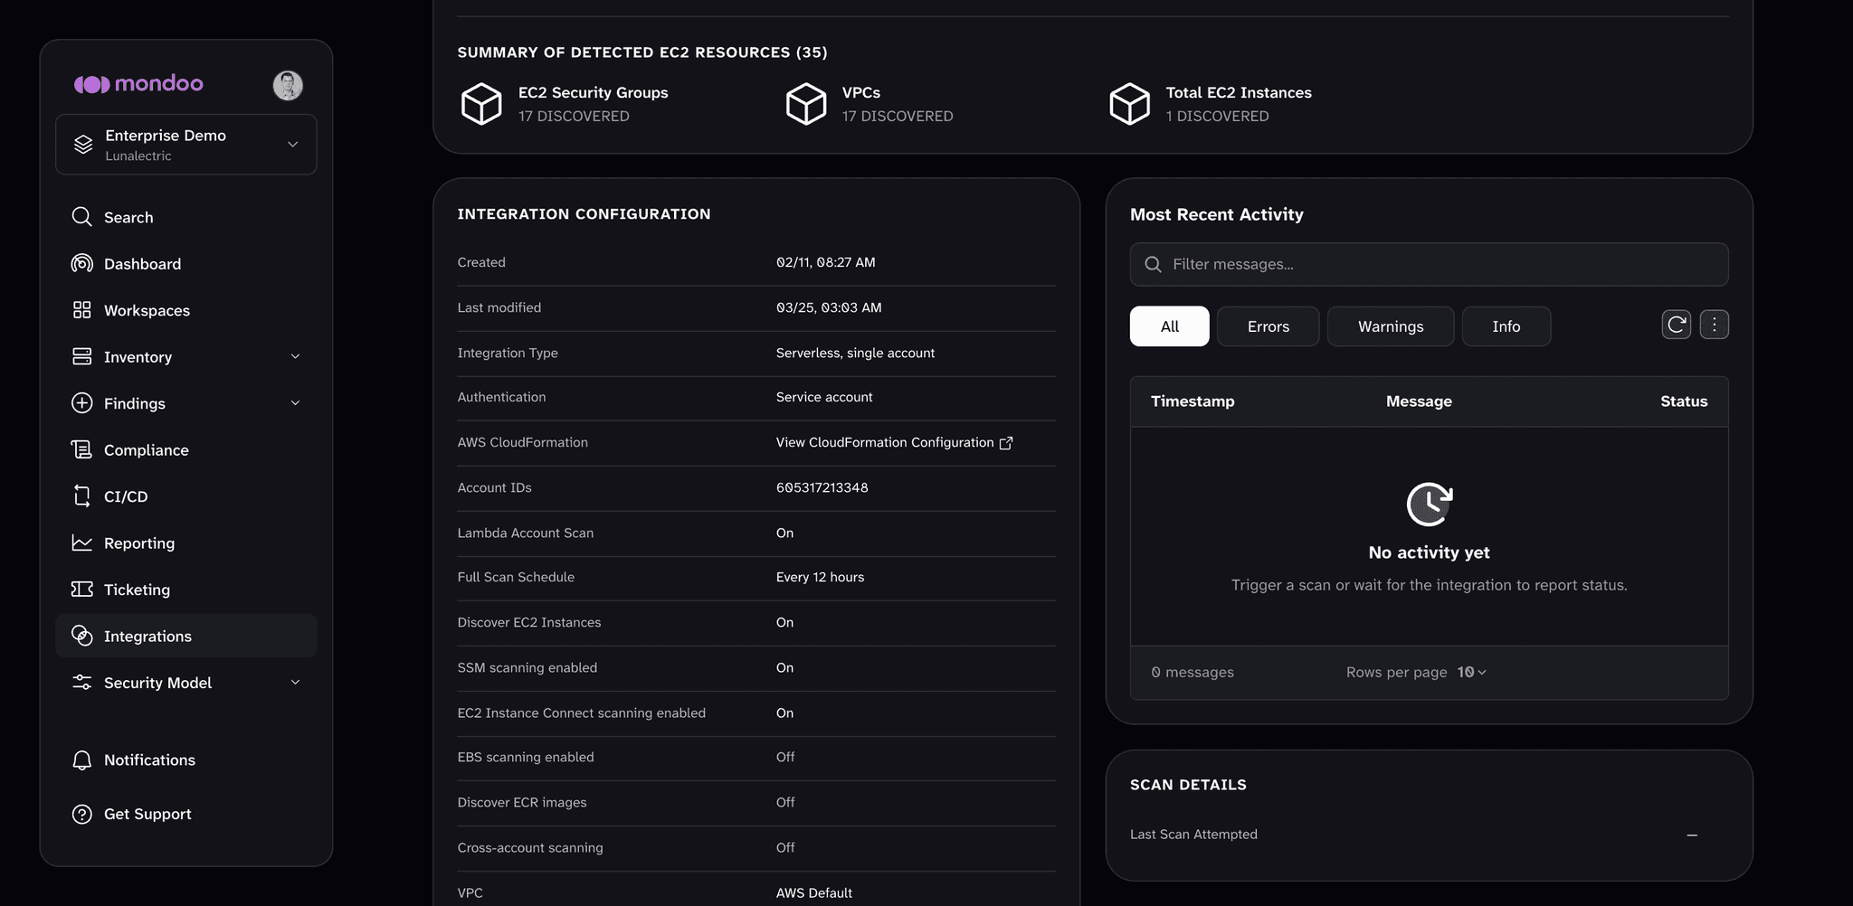Filter activity by Errors
This screenshot has width=1853, height=906.
[1268, 326]
